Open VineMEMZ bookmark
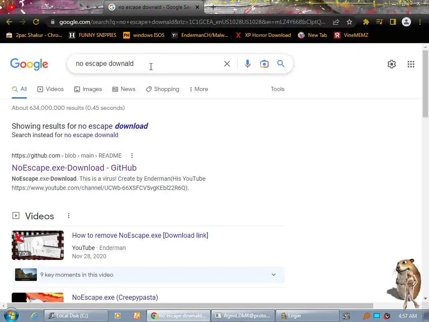The image size is (429, 322). [351, 35]
